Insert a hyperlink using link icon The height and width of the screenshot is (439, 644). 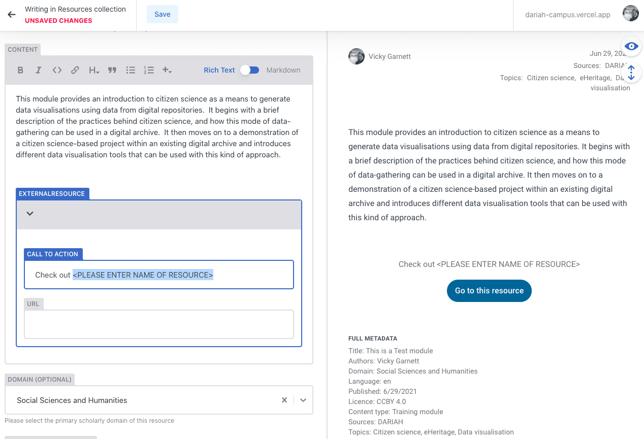pos(75,70)
